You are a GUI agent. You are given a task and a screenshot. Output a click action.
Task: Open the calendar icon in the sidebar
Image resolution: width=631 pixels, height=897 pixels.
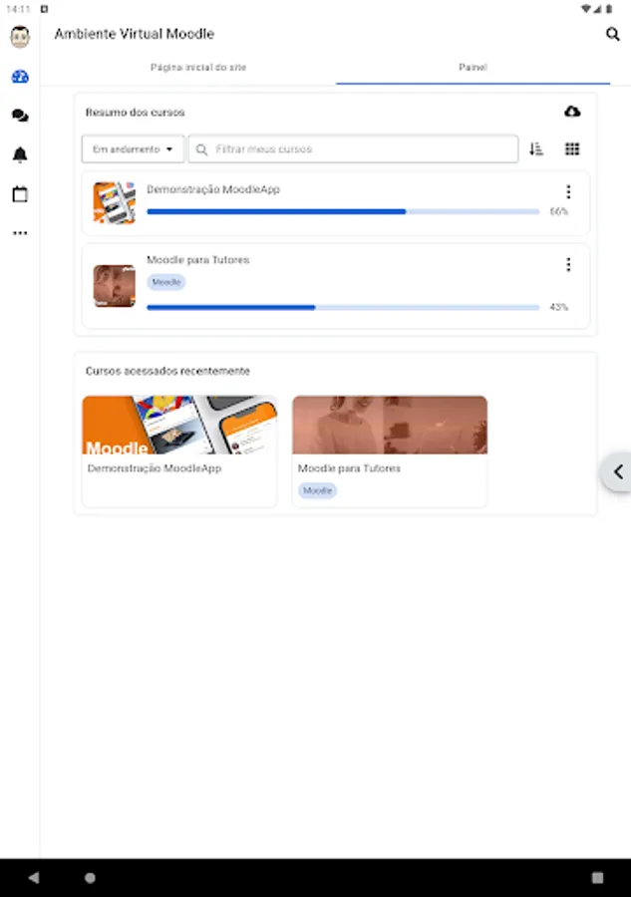point(20,194)
